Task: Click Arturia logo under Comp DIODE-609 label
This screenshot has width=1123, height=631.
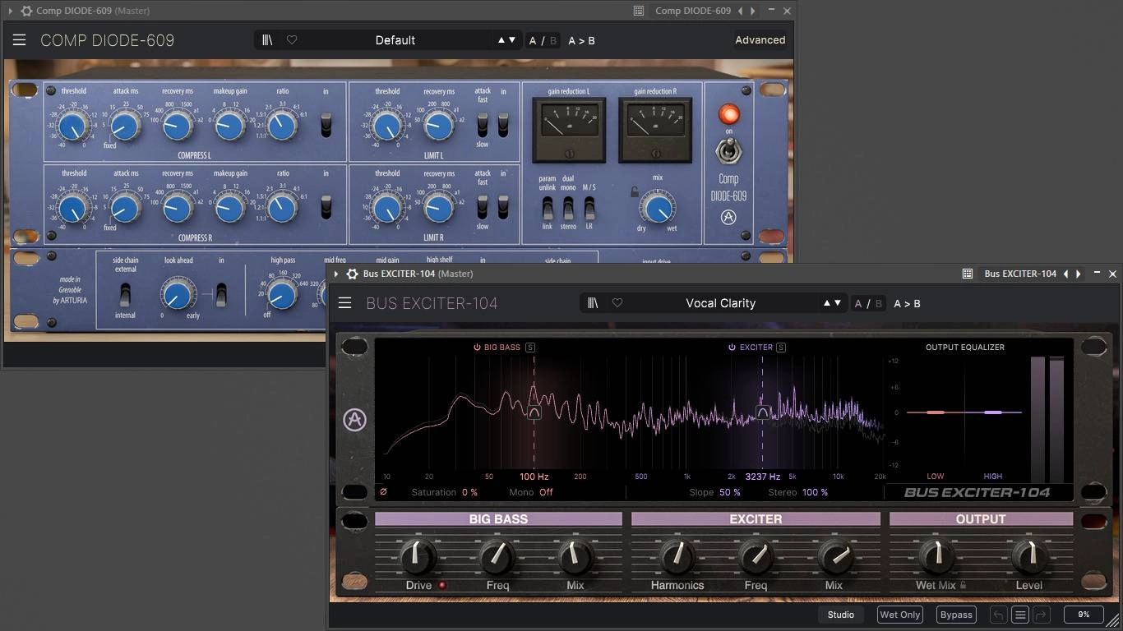Action: tap(728, 218)
